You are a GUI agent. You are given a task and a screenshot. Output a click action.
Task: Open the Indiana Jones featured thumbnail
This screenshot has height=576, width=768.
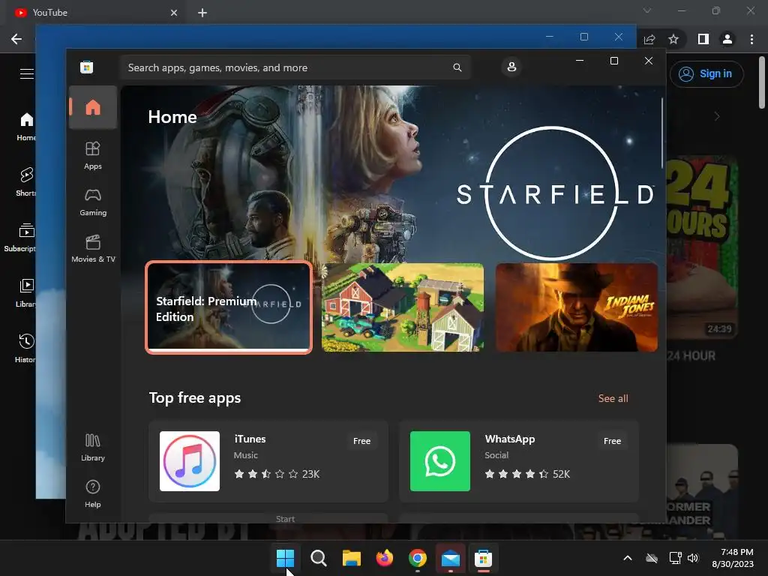(577, 307)
